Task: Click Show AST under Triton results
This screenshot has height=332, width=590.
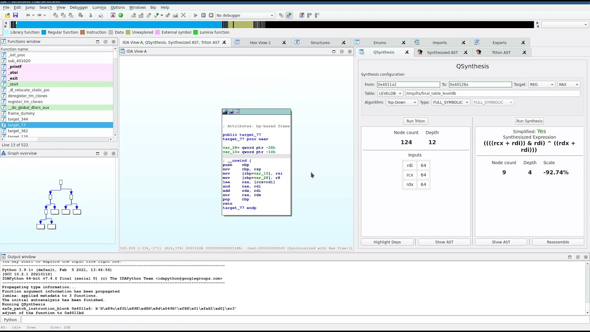Action: click(x=444, y=242)
